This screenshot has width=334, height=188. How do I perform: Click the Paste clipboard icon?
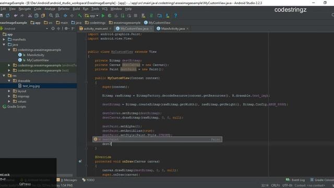[x=43, y=16]
